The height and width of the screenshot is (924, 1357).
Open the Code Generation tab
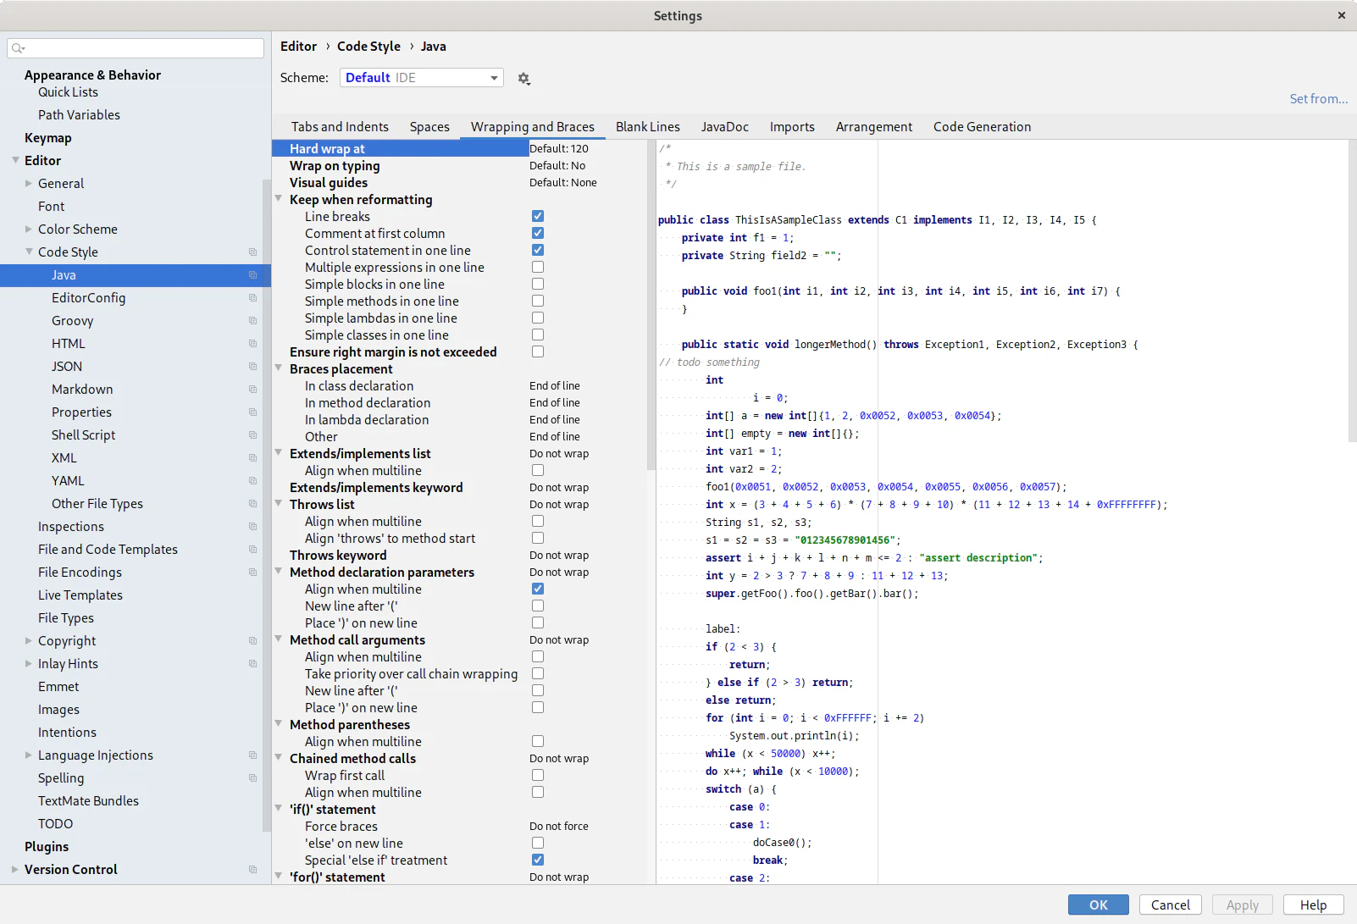pos(982,127)
